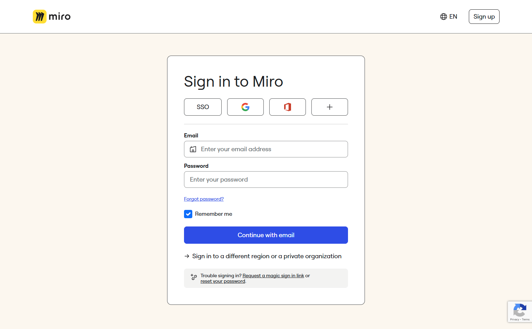Click the reCAPTCHA badge icon
532x329 pixels.
click(520, 310)
